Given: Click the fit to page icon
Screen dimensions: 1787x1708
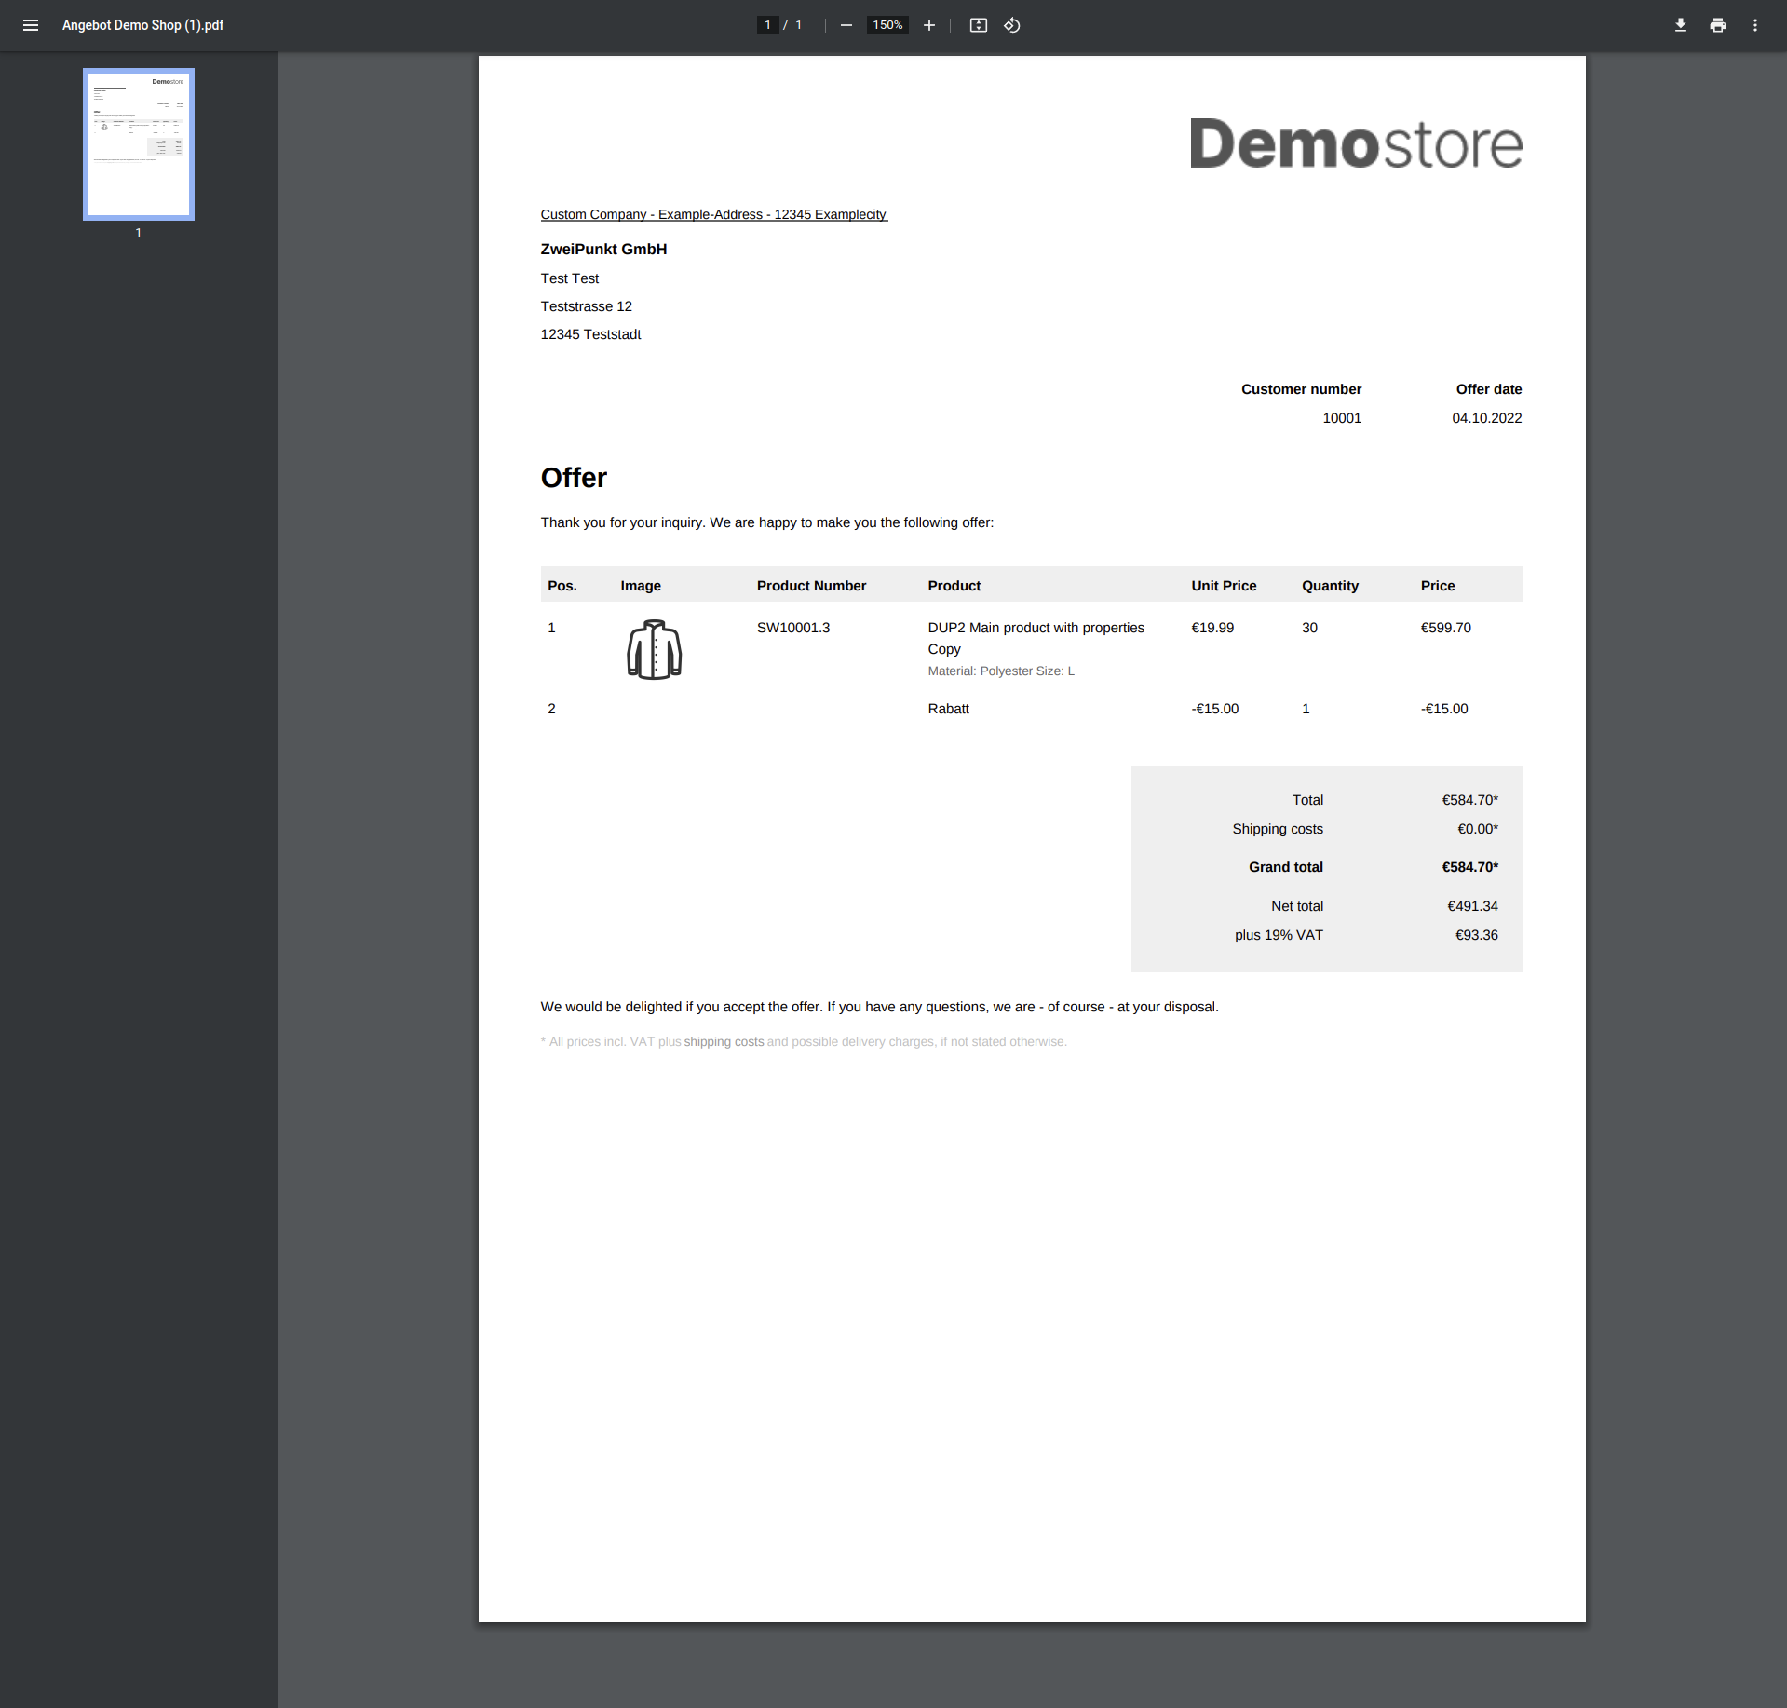Looking at the screenshot, I should pyautogui.click(x=978, y=25).
